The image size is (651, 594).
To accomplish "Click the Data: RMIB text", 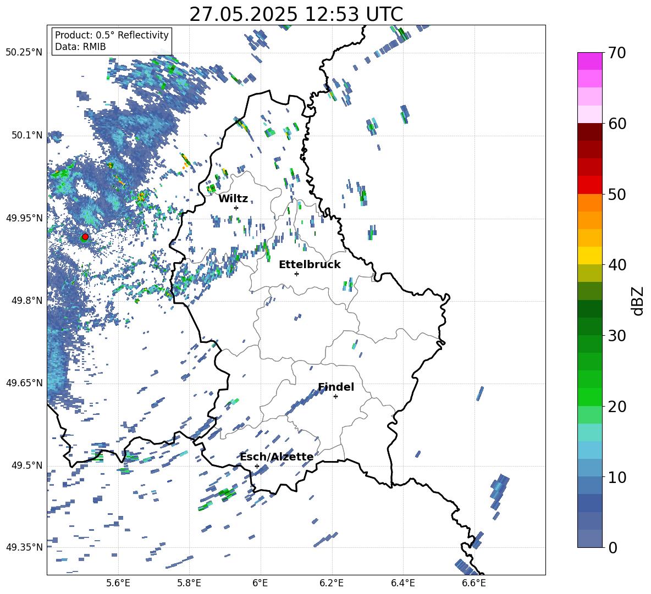I will (80, 47).
